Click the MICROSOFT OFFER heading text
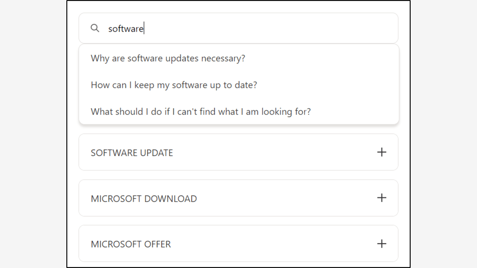The image size is (477, 268). (x=131, y=244)
